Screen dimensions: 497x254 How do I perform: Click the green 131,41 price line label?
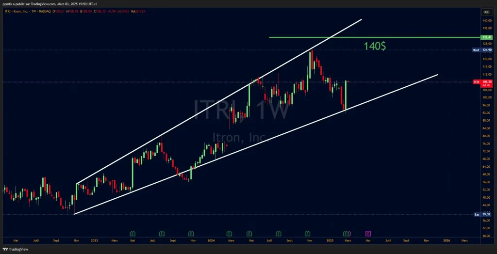point(486,37)
